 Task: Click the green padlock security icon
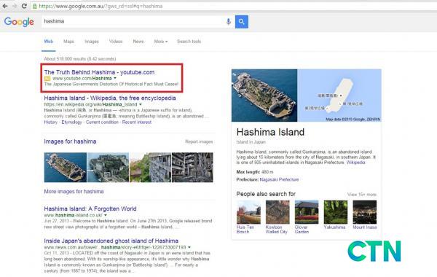[35, 6]
